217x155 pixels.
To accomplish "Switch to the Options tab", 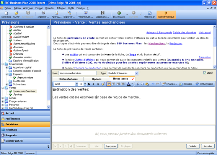I will point(96,79).
